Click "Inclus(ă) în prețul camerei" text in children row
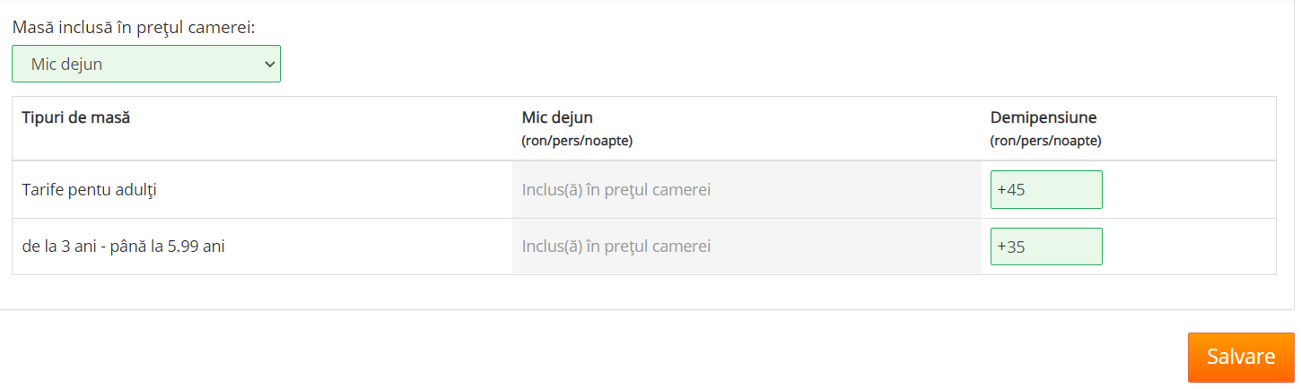Screen dimensions: 1301x389 (616, 246)
